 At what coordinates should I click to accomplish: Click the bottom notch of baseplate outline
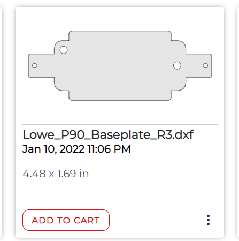click(x=120, y=95)
